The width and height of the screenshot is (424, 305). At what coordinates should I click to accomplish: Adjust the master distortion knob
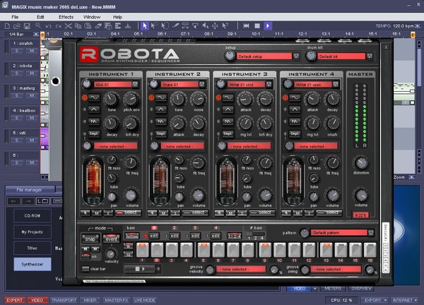point(360,162)
